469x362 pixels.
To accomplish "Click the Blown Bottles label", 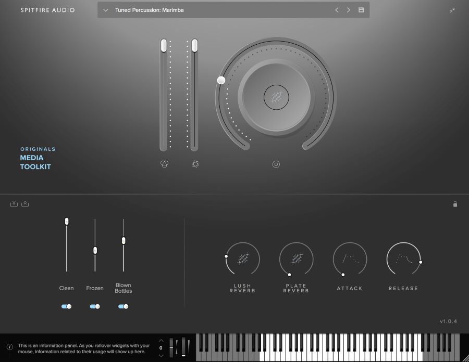I will (123, 288).
